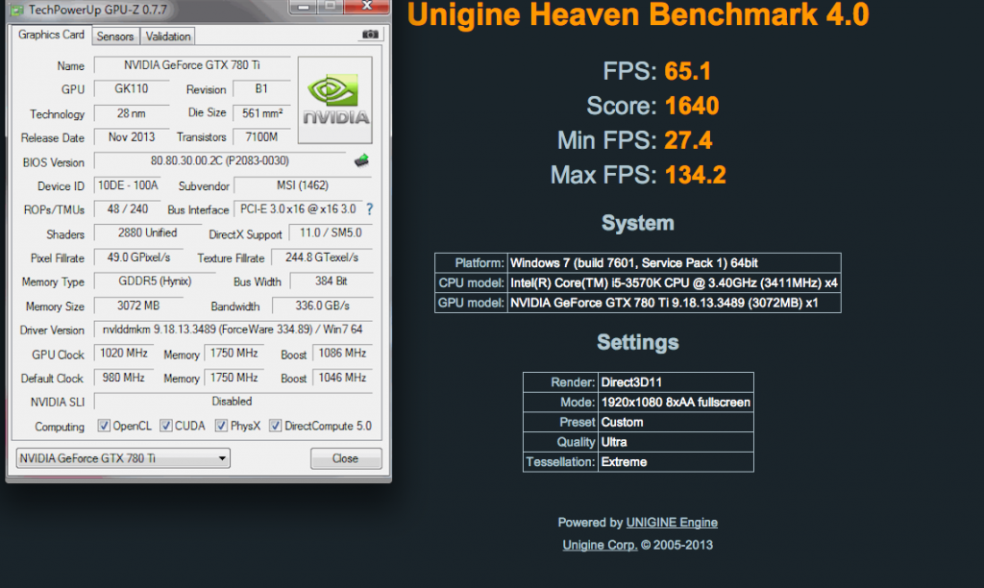Switch to the Sensors tab
The image size is (984, 588).
(x=115, y=36)
